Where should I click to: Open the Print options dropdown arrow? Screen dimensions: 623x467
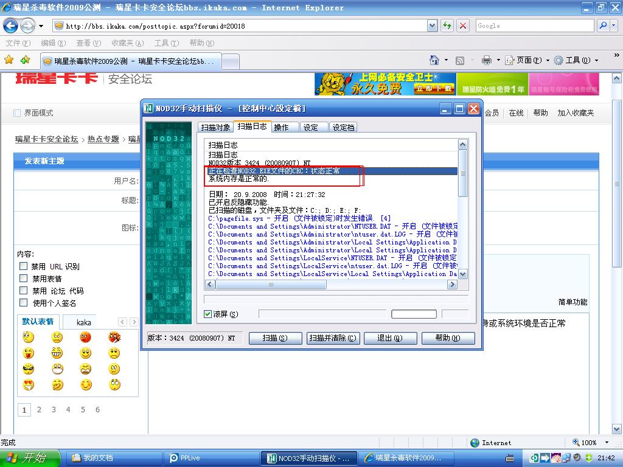click(498, 60)
